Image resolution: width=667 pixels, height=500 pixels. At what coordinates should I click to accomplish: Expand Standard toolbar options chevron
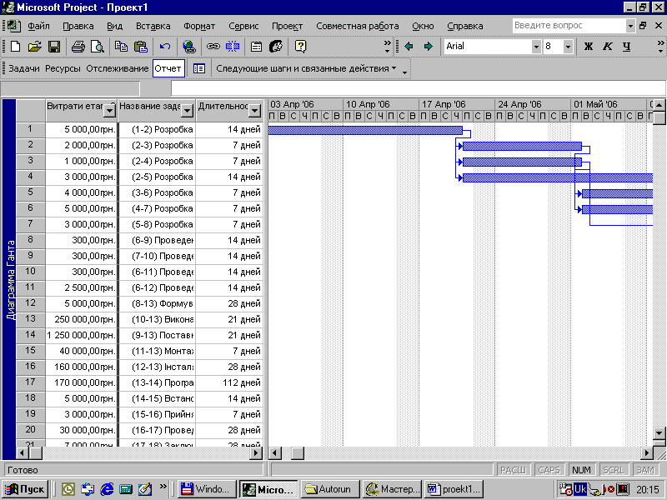coord(387,47)
